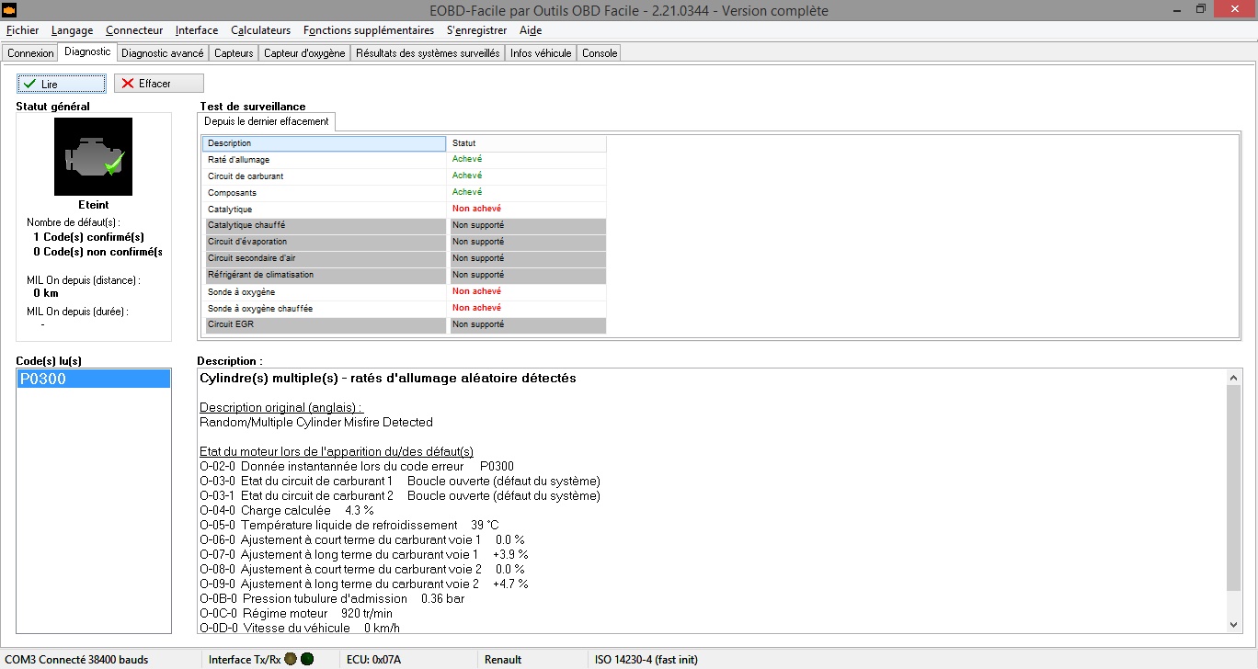Screen dimensions: 1258x669
Task: Click the Statut column header
Action: tap(527, 143)
